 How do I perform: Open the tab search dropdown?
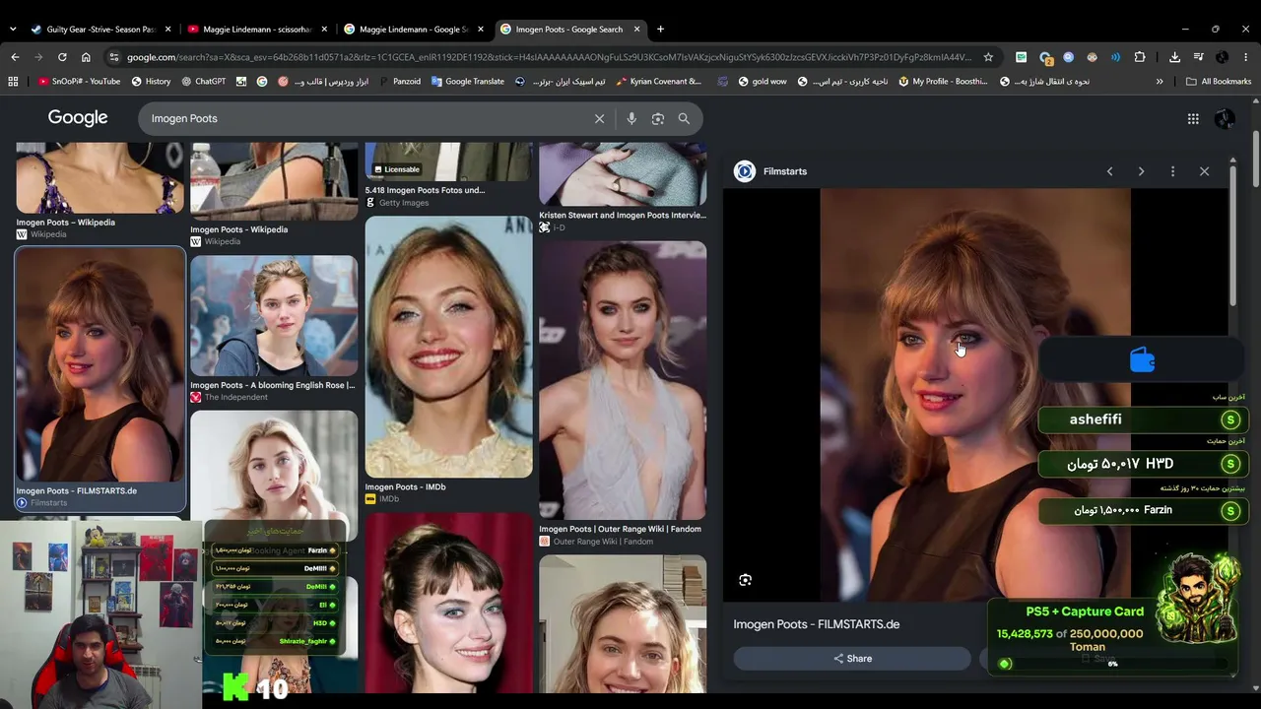click(x=12, y=30)
